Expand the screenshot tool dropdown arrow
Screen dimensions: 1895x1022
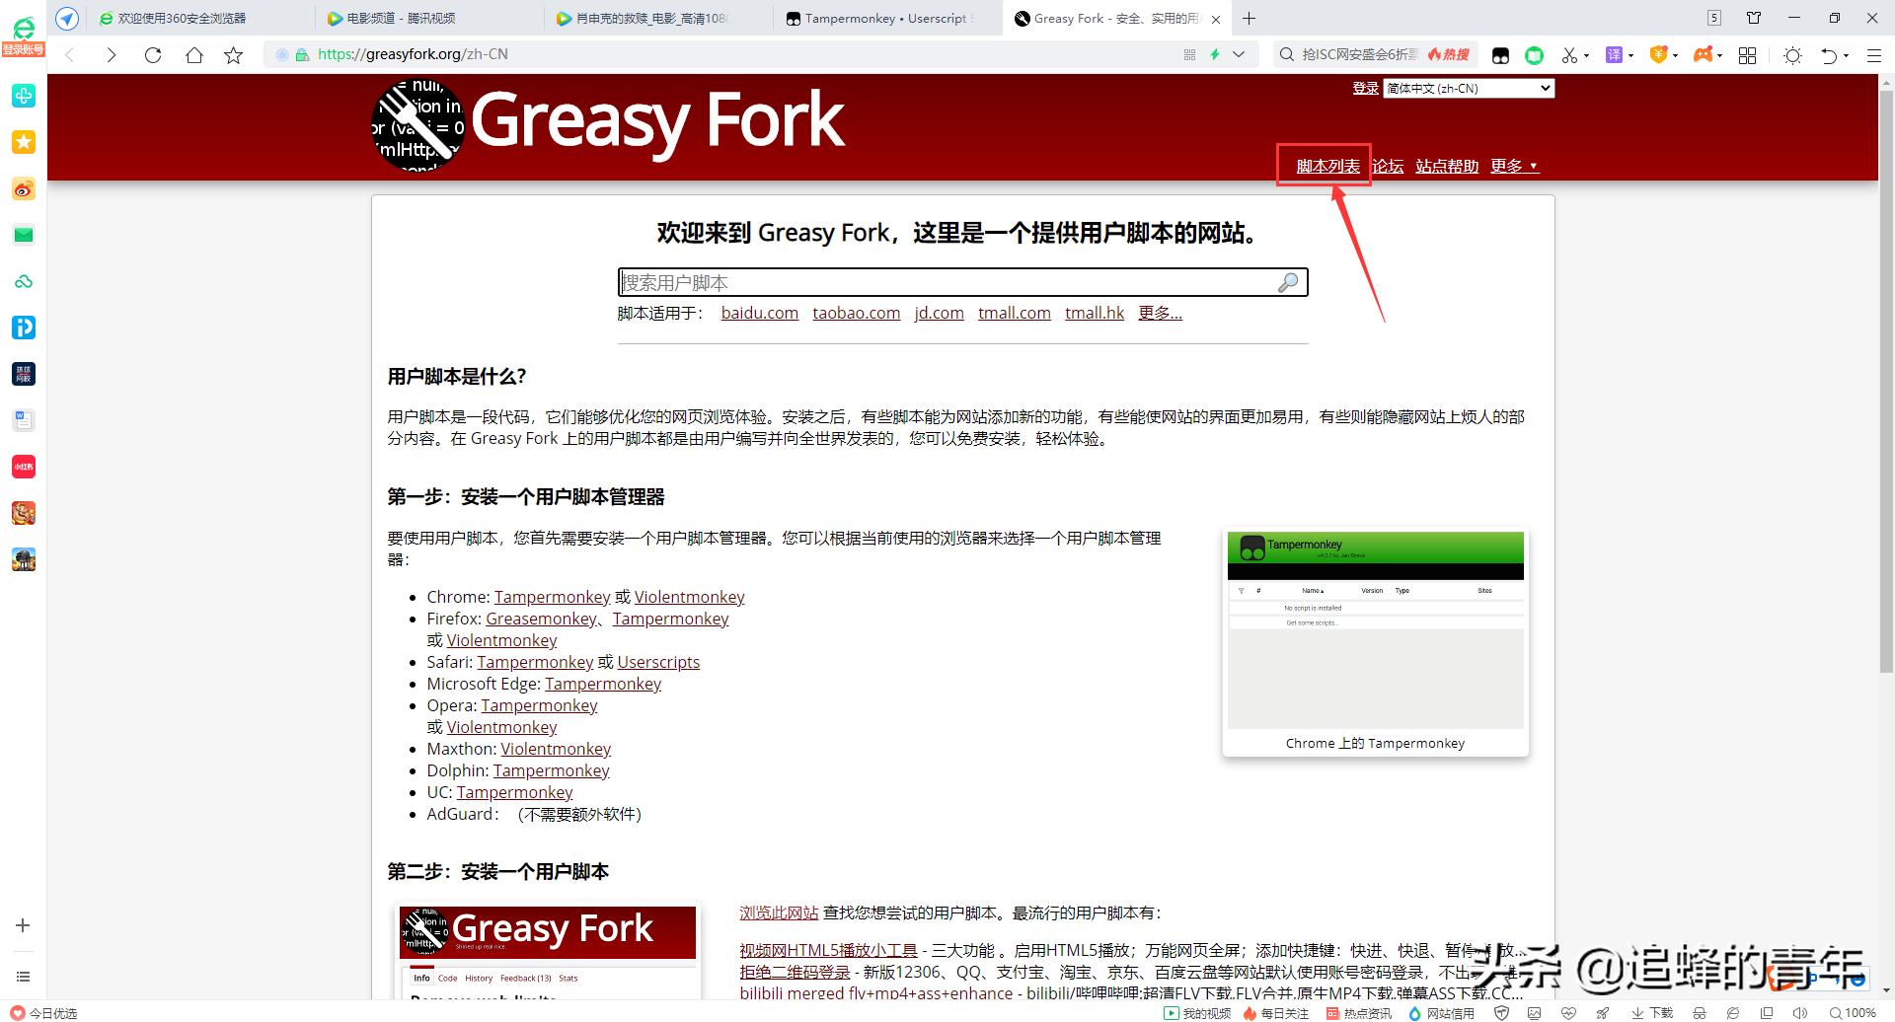[x=1586, y=55]
